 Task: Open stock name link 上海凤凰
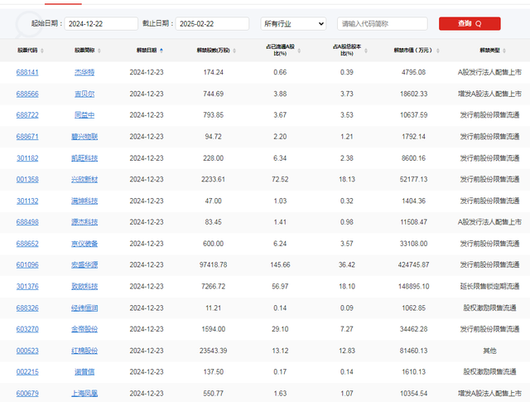click(x=84, y=393)
